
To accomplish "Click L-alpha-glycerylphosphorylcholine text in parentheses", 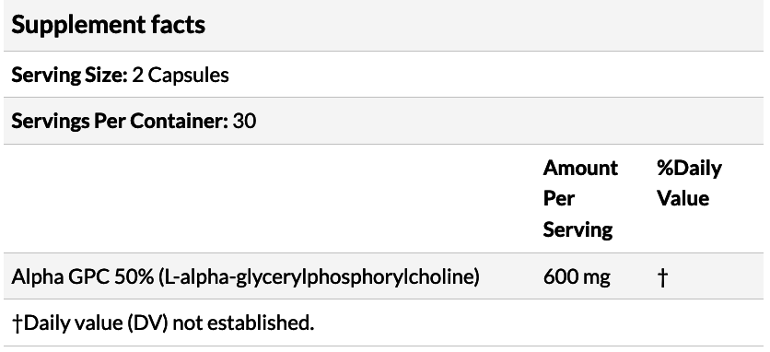I will [x=320, y=277].
